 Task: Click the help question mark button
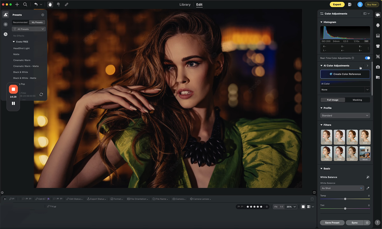[377, 223]
